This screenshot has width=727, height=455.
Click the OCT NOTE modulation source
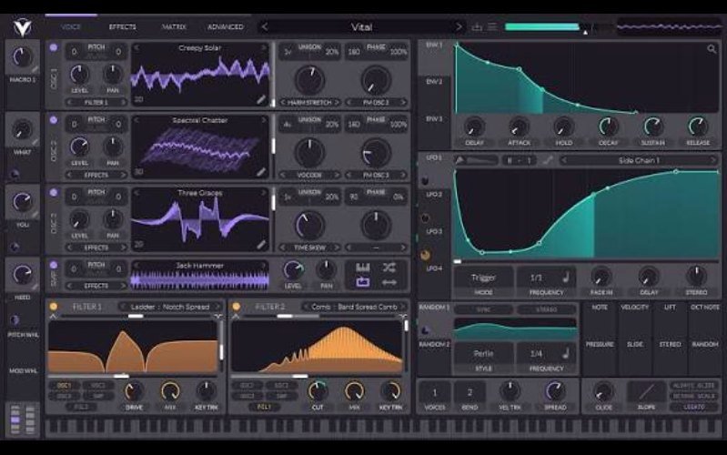[705, 308]
